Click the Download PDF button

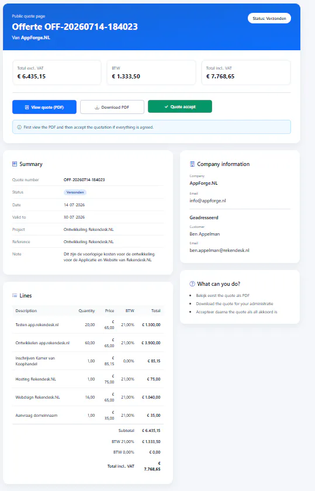pos(112,107)
